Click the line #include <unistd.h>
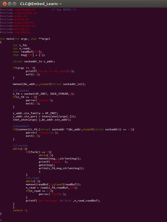The height and width of the screenshot is (222, 167). 15,32
